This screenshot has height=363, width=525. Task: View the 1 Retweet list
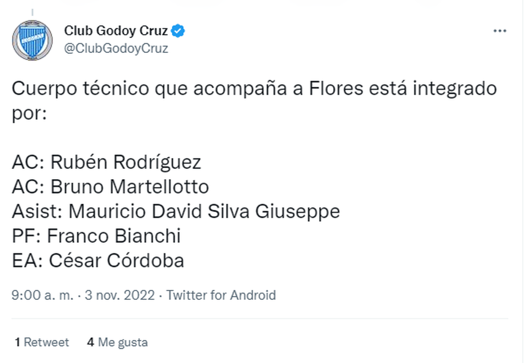(42, 342)
